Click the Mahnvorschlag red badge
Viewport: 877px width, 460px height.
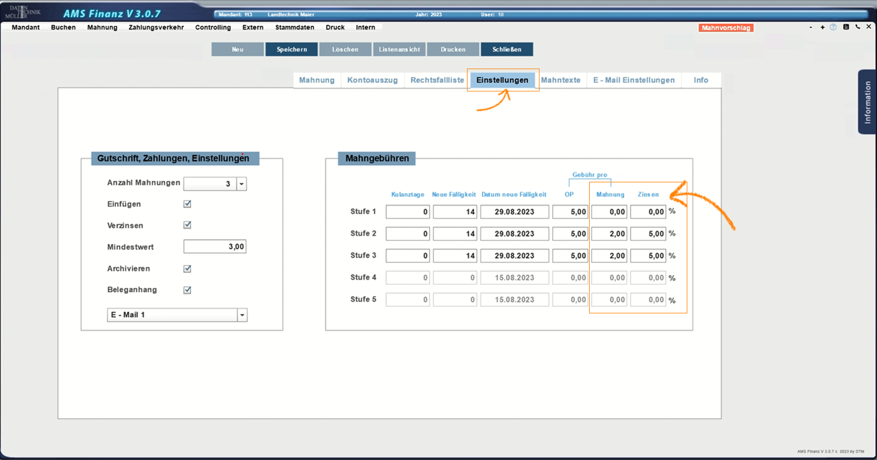(726, 28)
